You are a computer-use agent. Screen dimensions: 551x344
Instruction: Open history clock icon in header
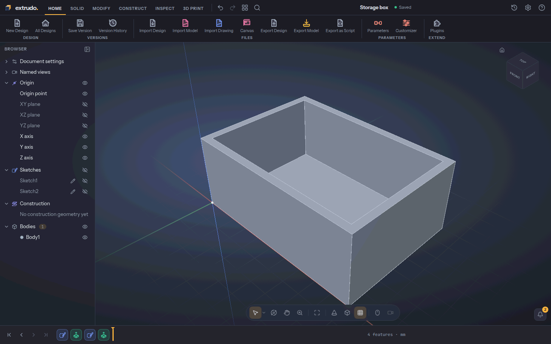click(514, 8)
